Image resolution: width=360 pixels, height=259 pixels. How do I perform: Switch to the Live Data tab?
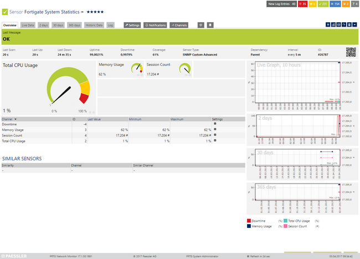pyautogui.click(x=28, y=26)
